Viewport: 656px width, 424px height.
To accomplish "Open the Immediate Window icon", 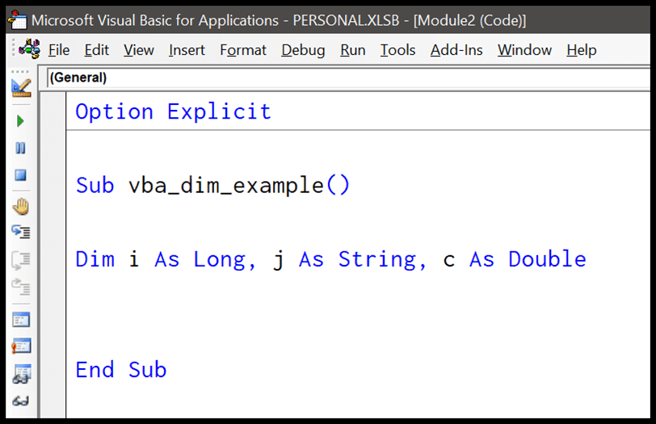I will [21, 346].
